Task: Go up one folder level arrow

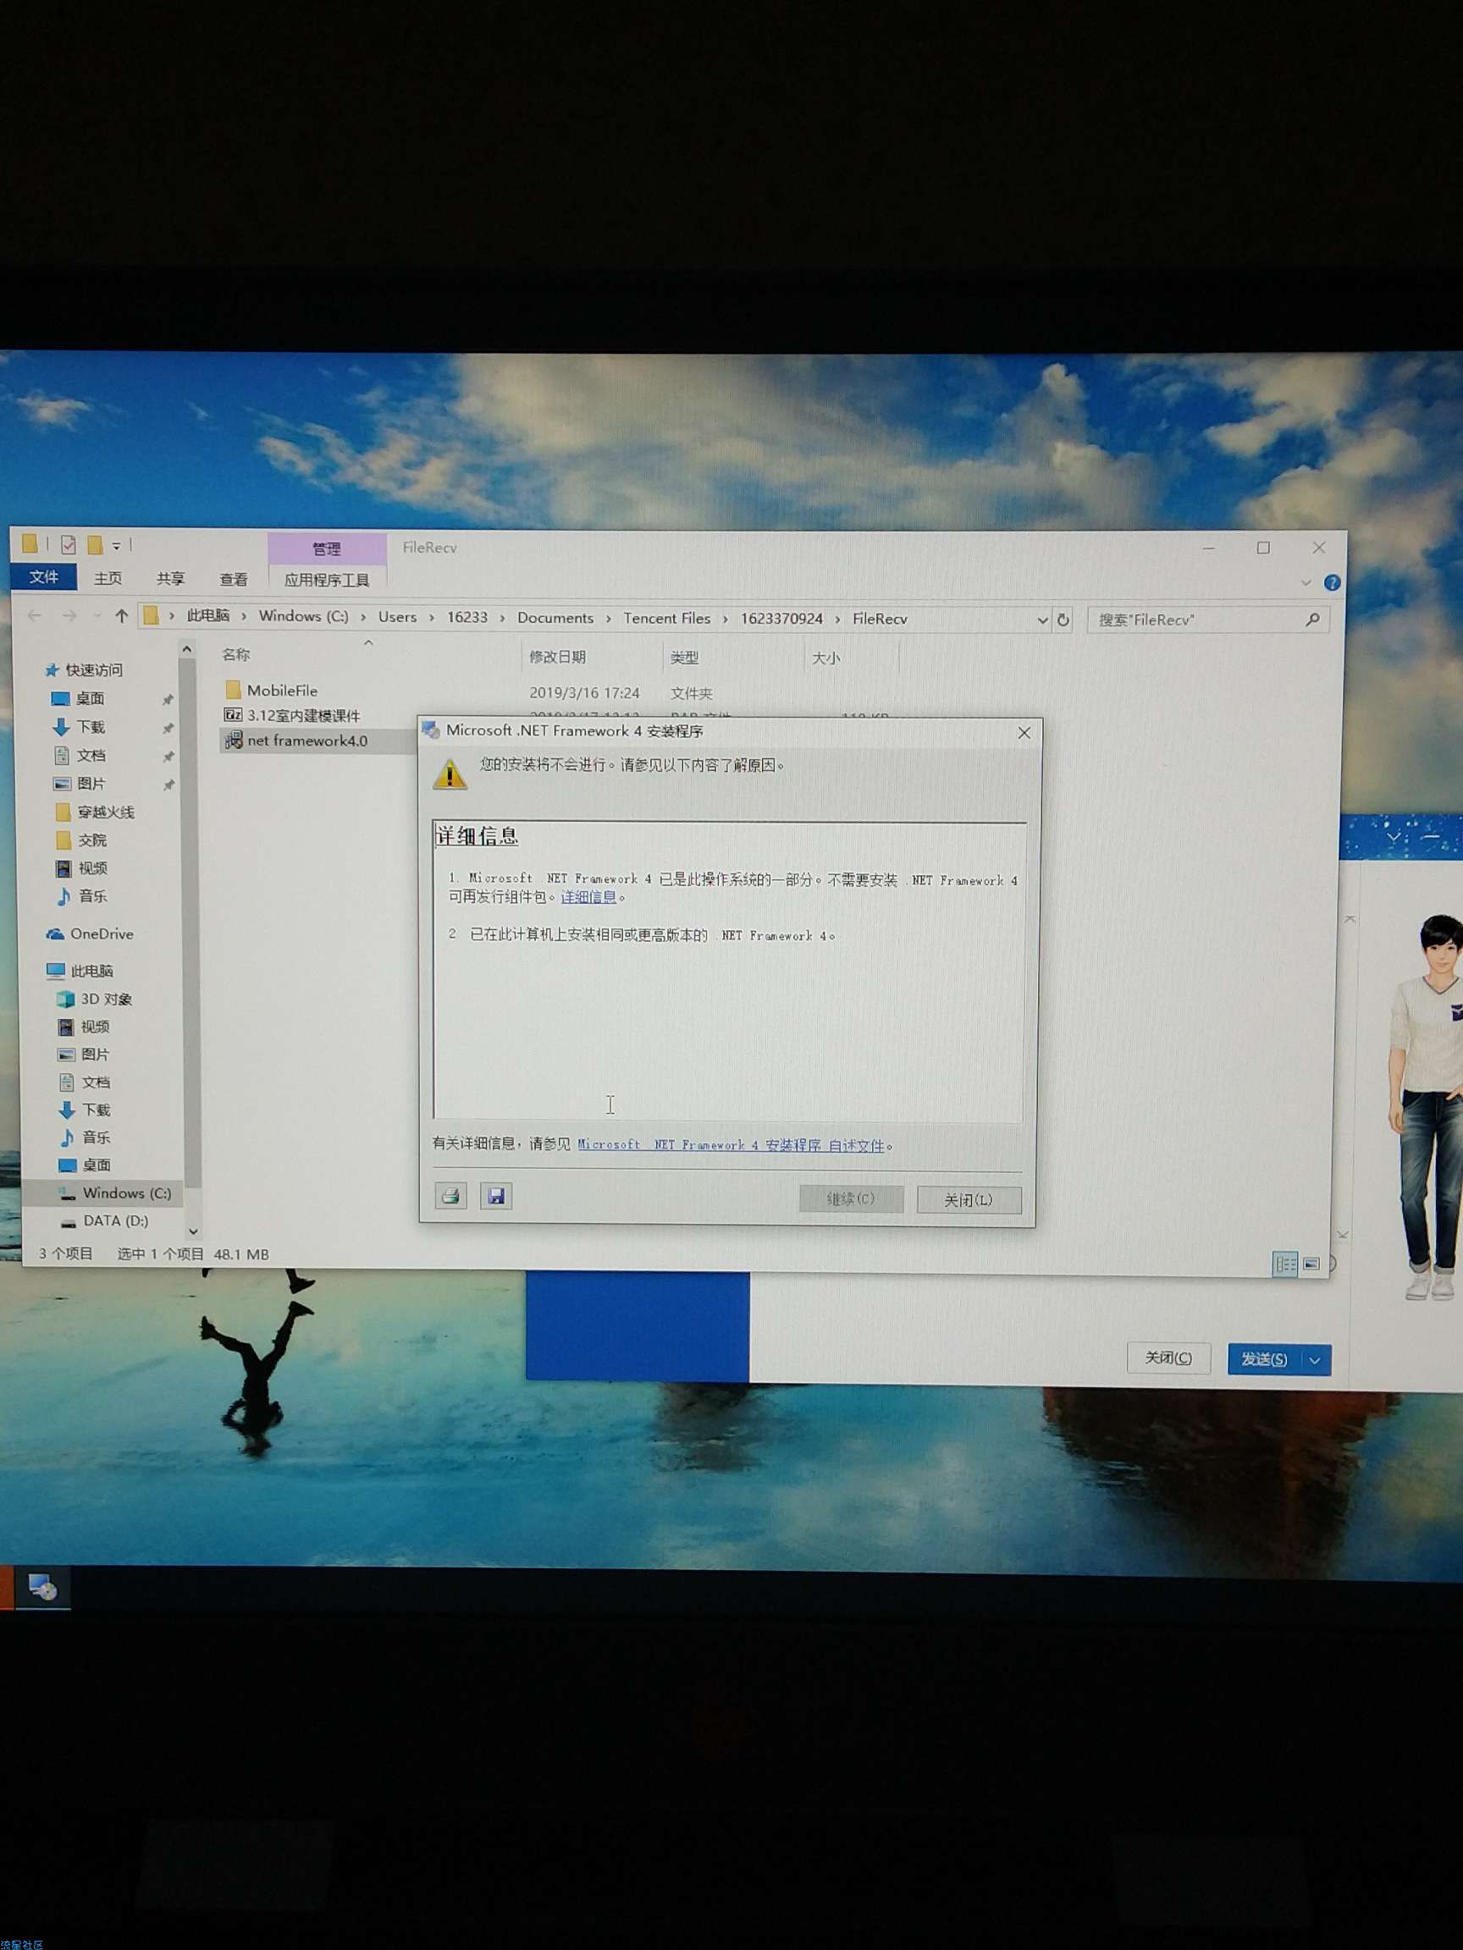Action: point(122,616)
